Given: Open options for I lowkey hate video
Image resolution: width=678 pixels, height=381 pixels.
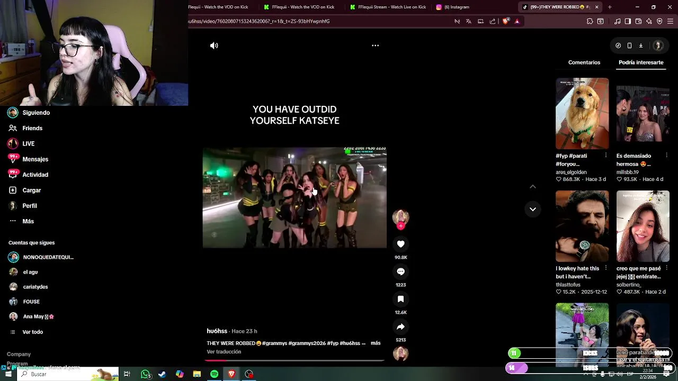Looking at the screenshot, I should click(606, 268).
